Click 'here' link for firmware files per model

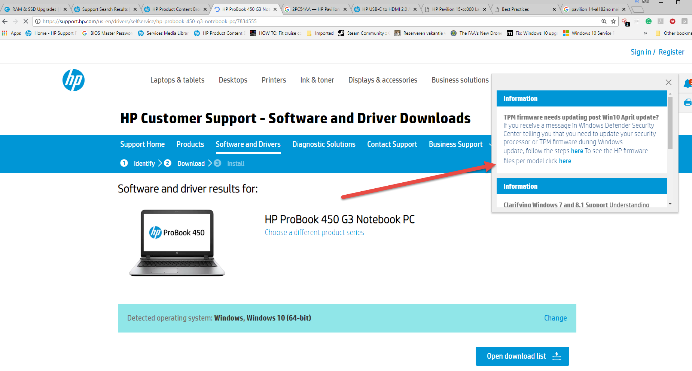coord(565,161)
